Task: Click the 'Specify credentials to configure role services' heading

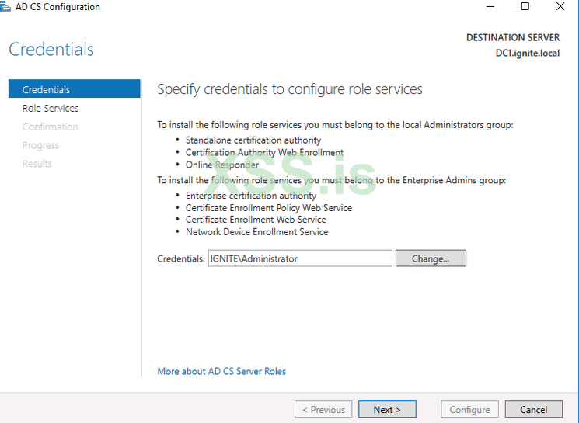Action: 290,89
